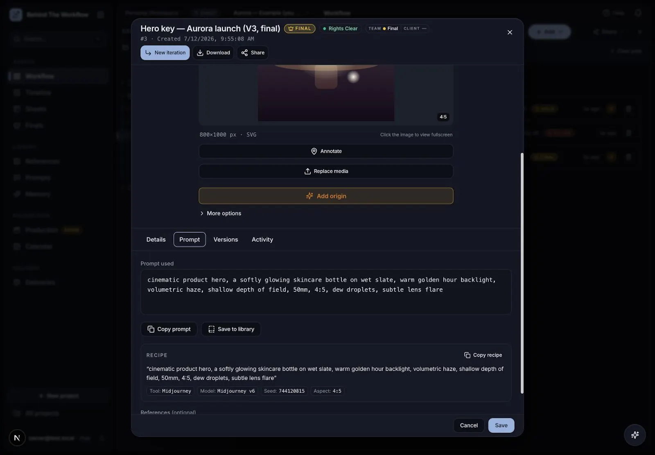Click the Hero key — Aurora launch title
This screenshot has width=655, height=455.
[210, 28]
